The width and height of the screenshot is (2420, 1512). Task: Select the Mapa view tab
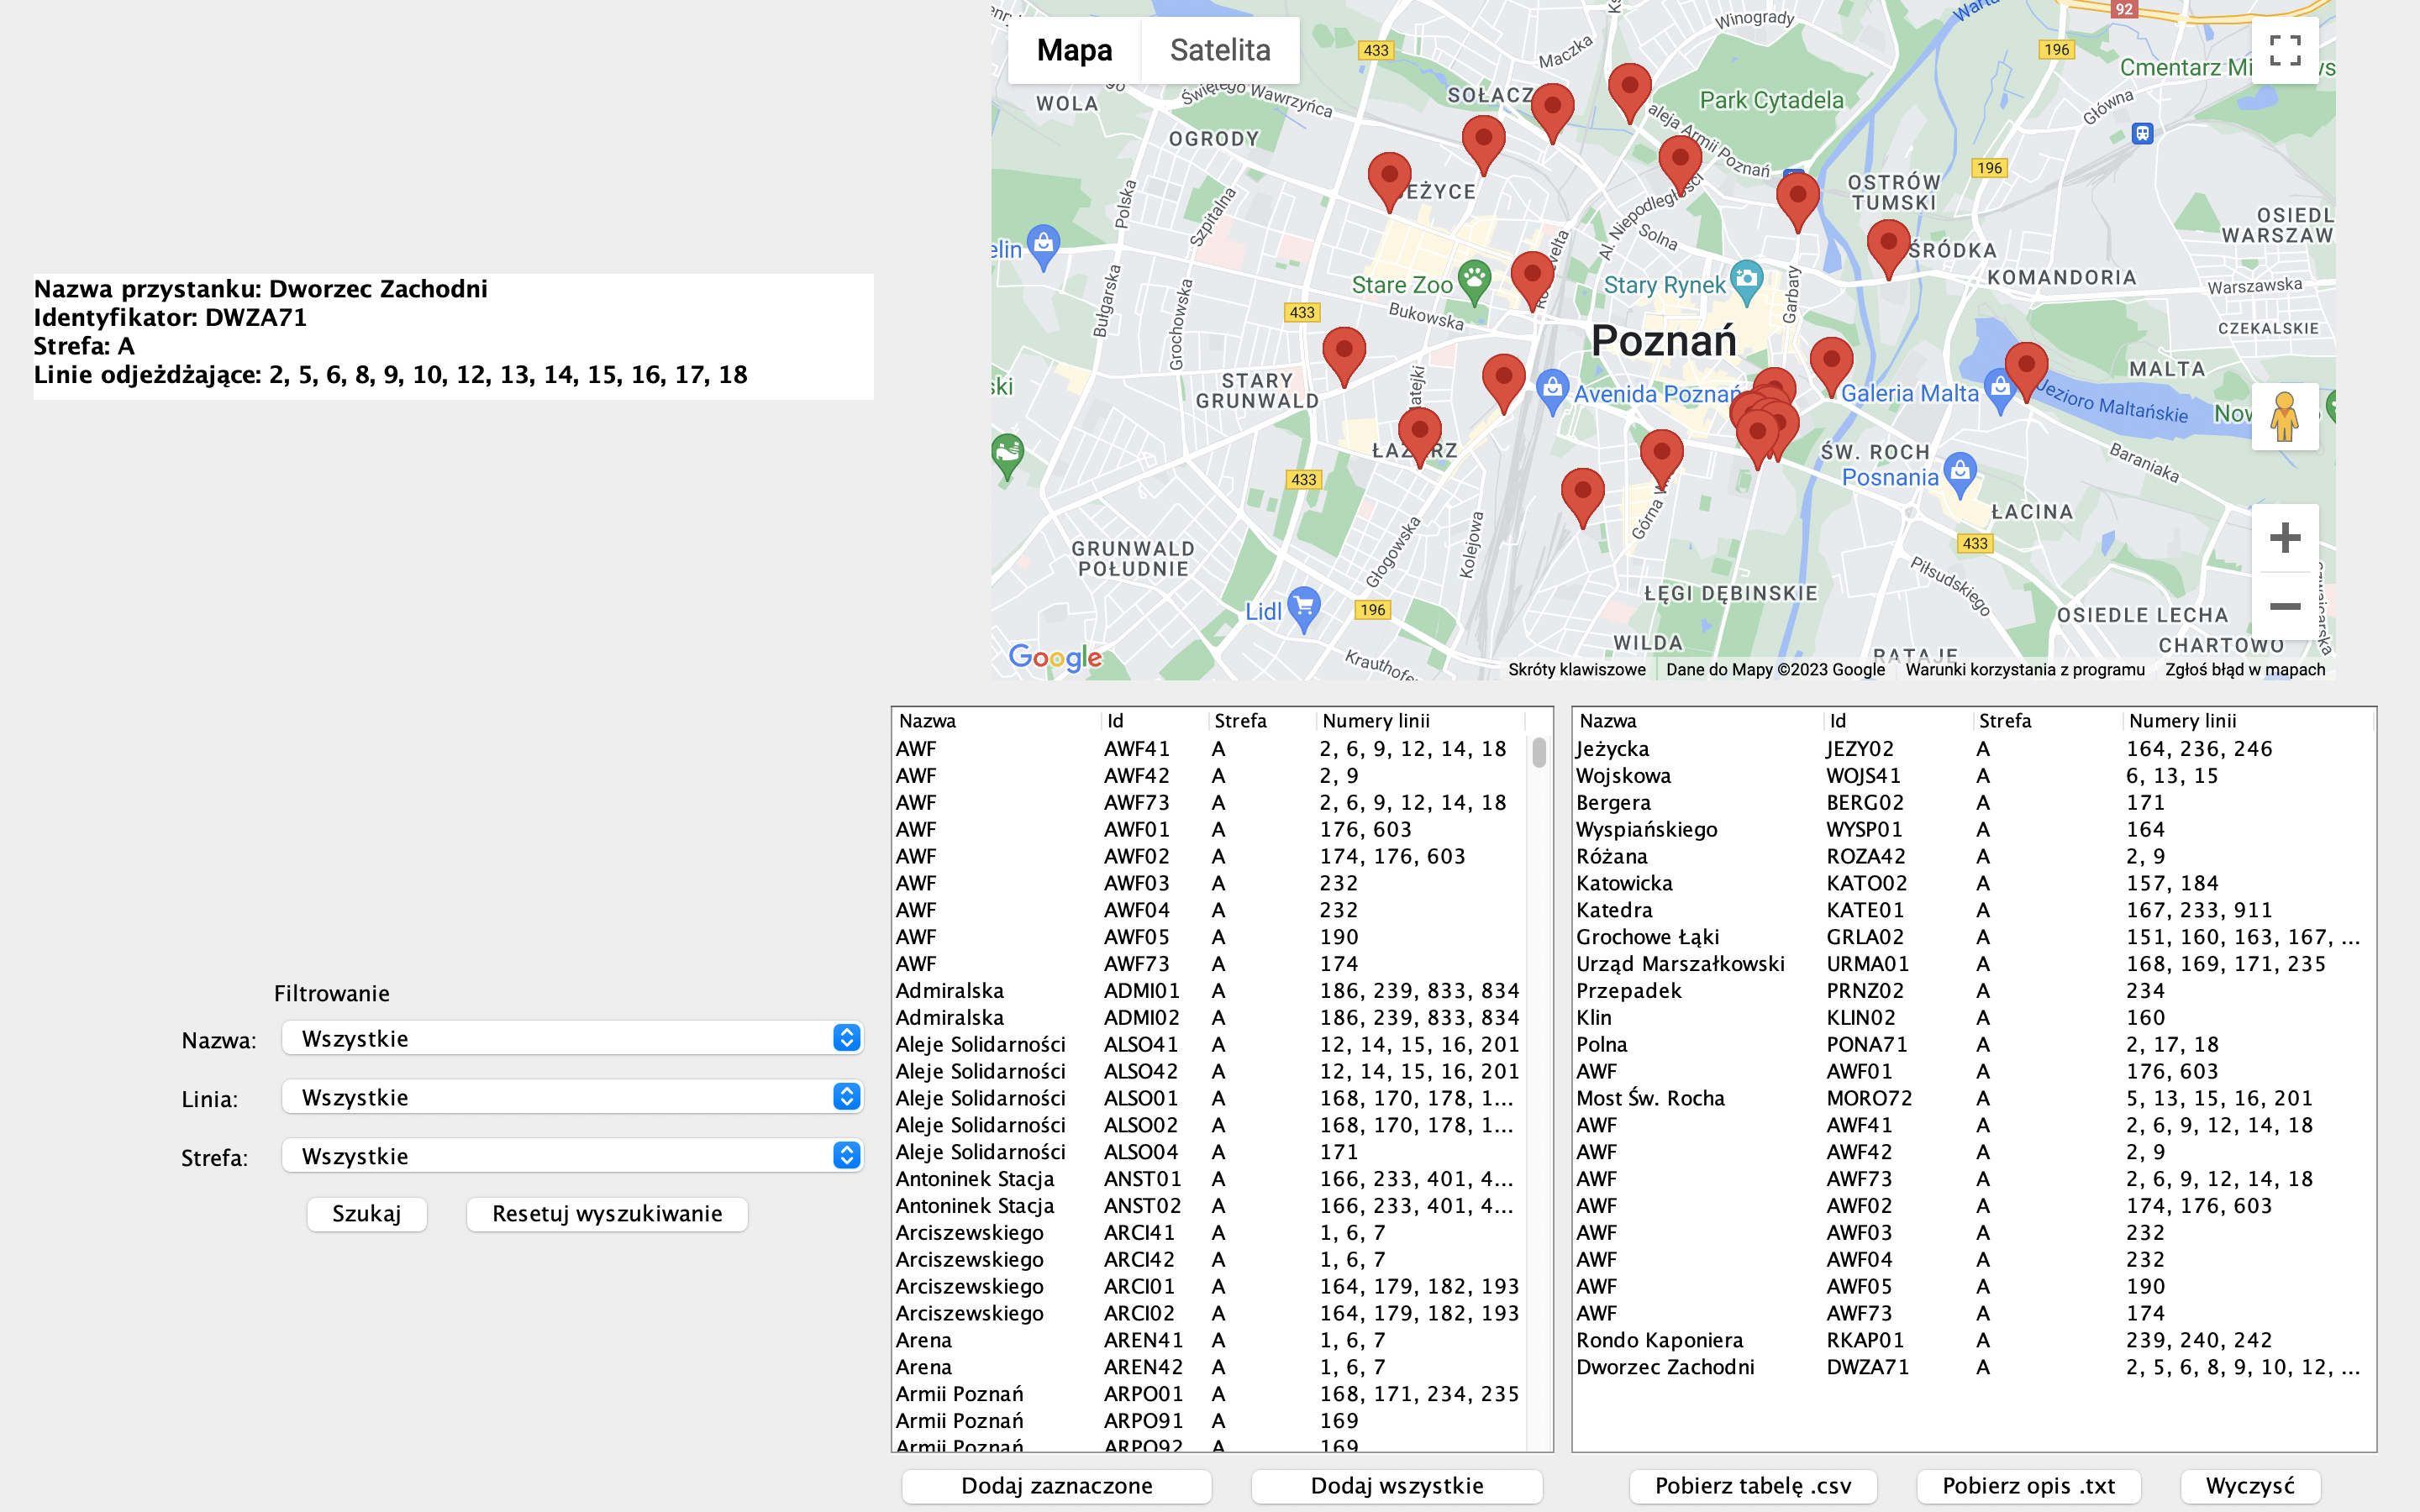point(1074,50)
